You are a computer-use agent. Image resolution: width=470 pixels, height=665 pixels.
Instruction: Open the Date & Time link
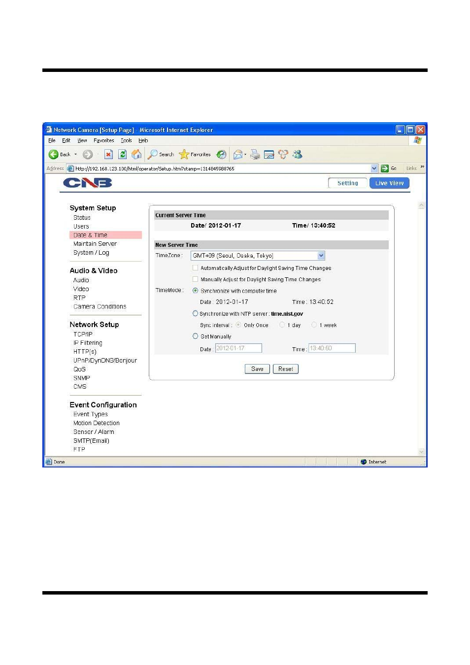[90, 235]
